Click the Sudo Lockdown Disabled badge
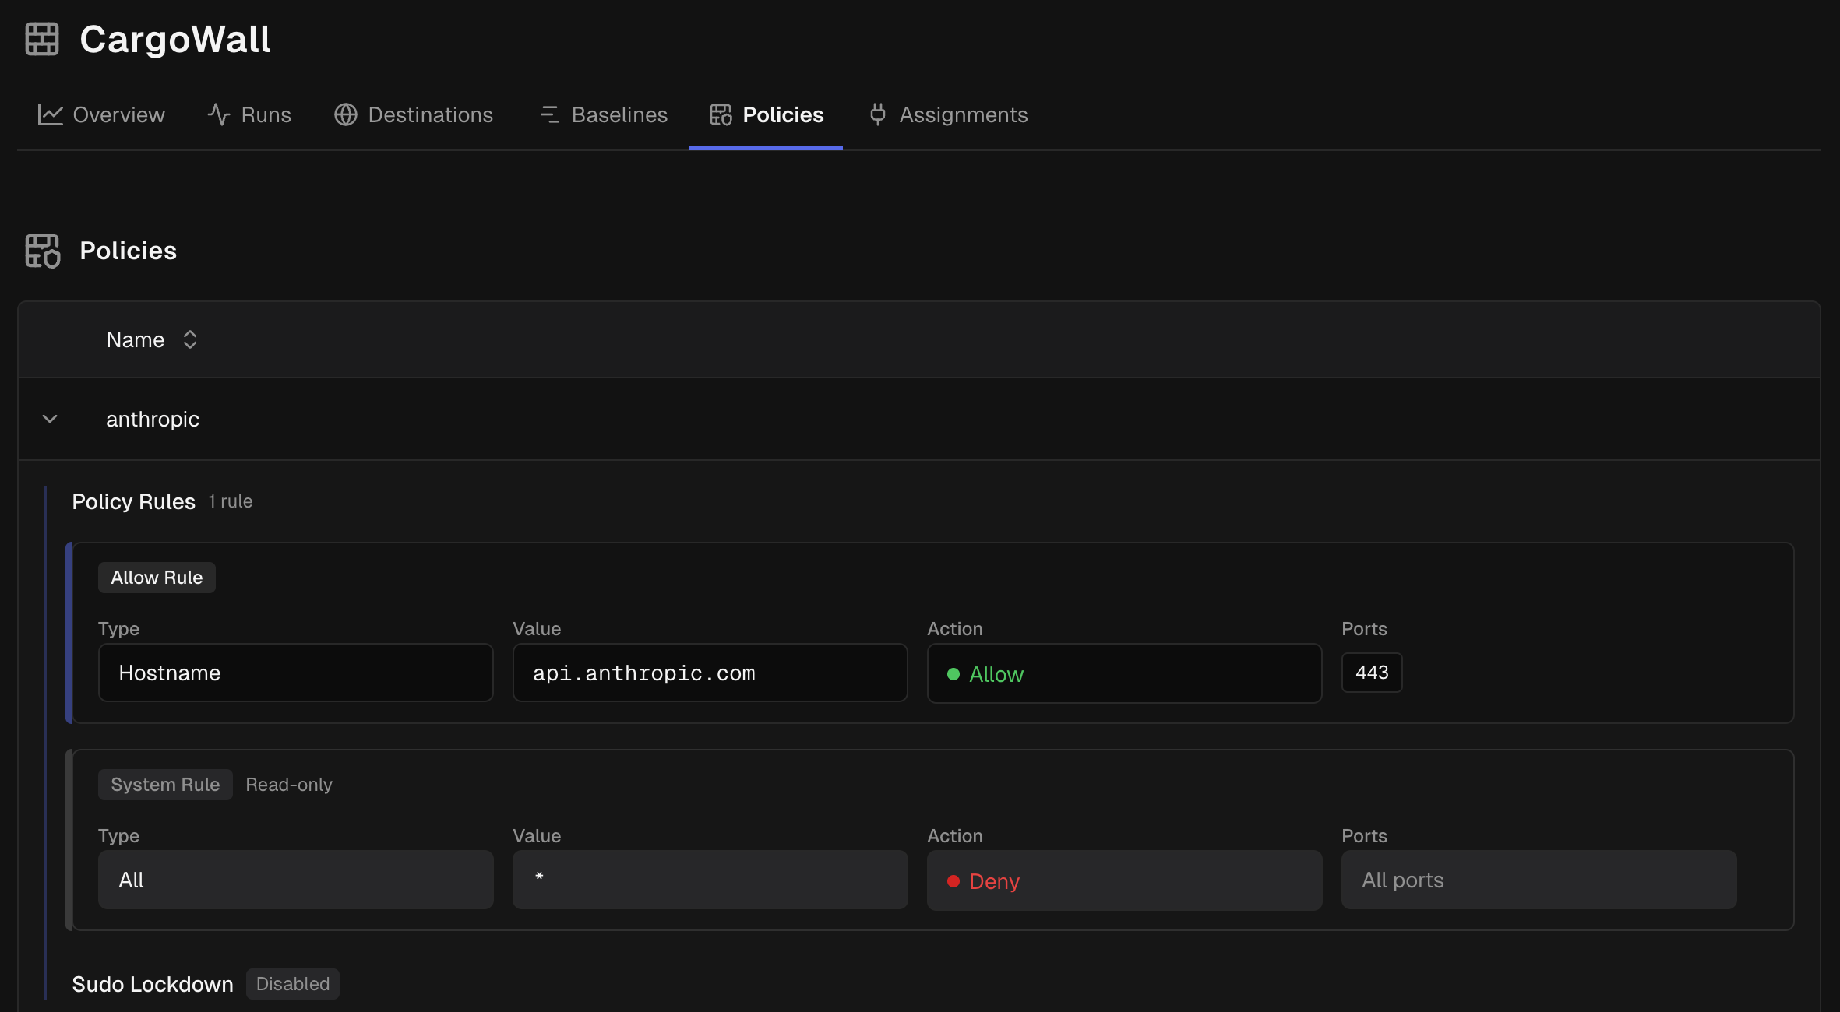1840x1012 pixels. click(292, 984)
